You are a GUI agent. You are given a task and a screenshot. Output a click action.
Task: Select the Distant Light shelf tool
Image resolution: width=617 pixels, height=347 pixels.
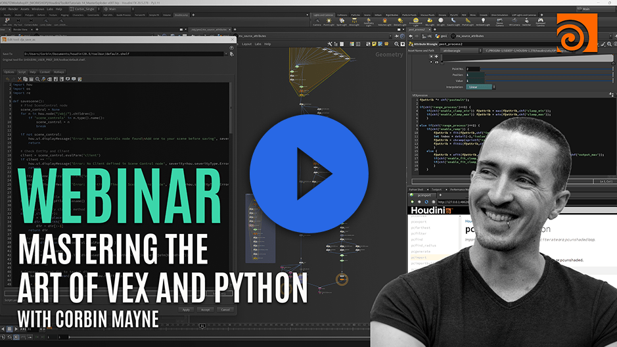click(400, 22)
